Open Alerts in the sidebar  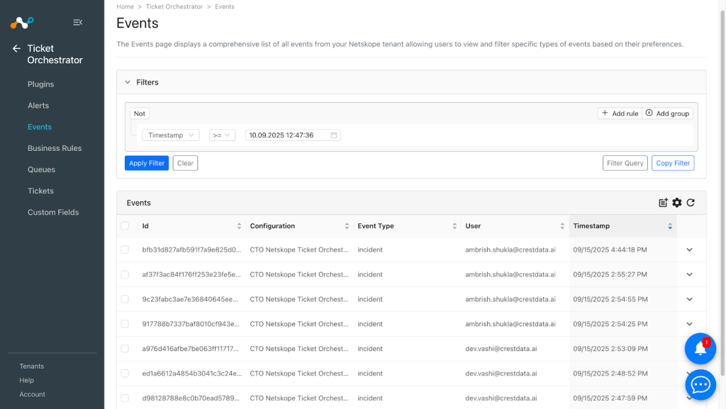[38, 106]
